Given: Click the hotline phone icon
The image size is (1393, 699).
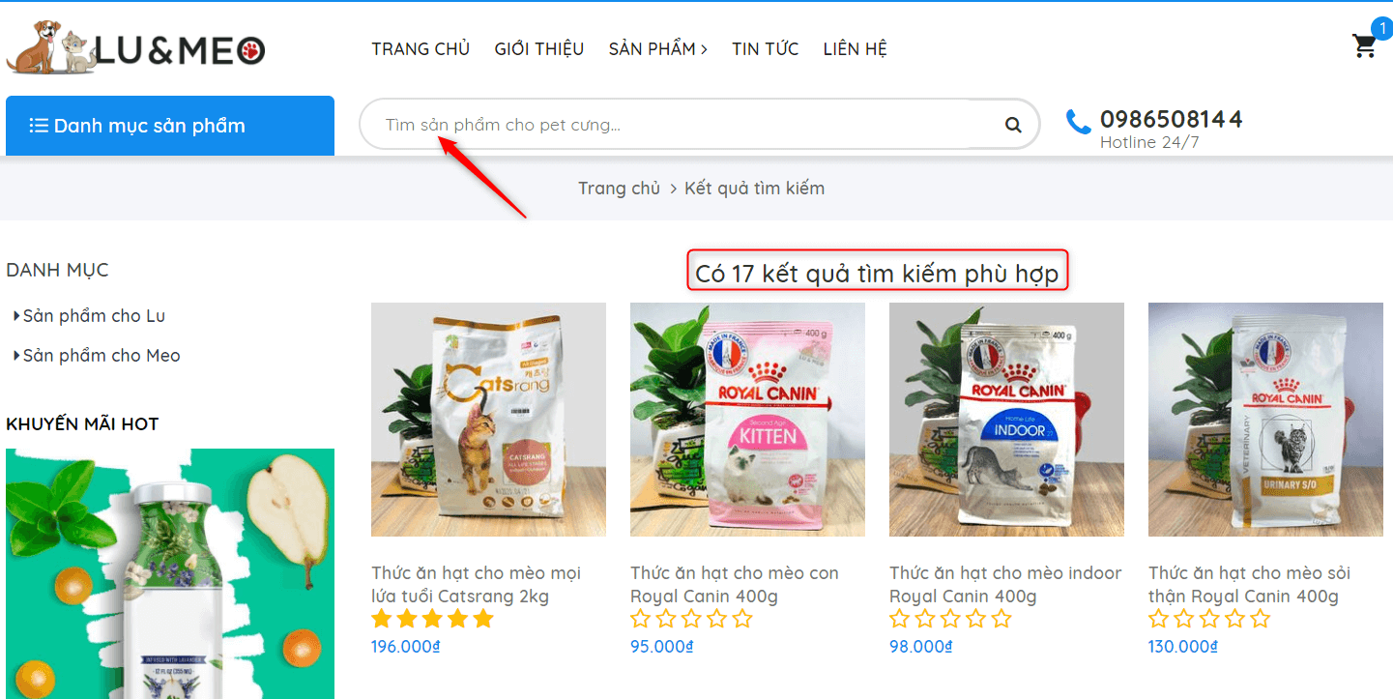Looking at the screenshot, I should coord(1078,122).
